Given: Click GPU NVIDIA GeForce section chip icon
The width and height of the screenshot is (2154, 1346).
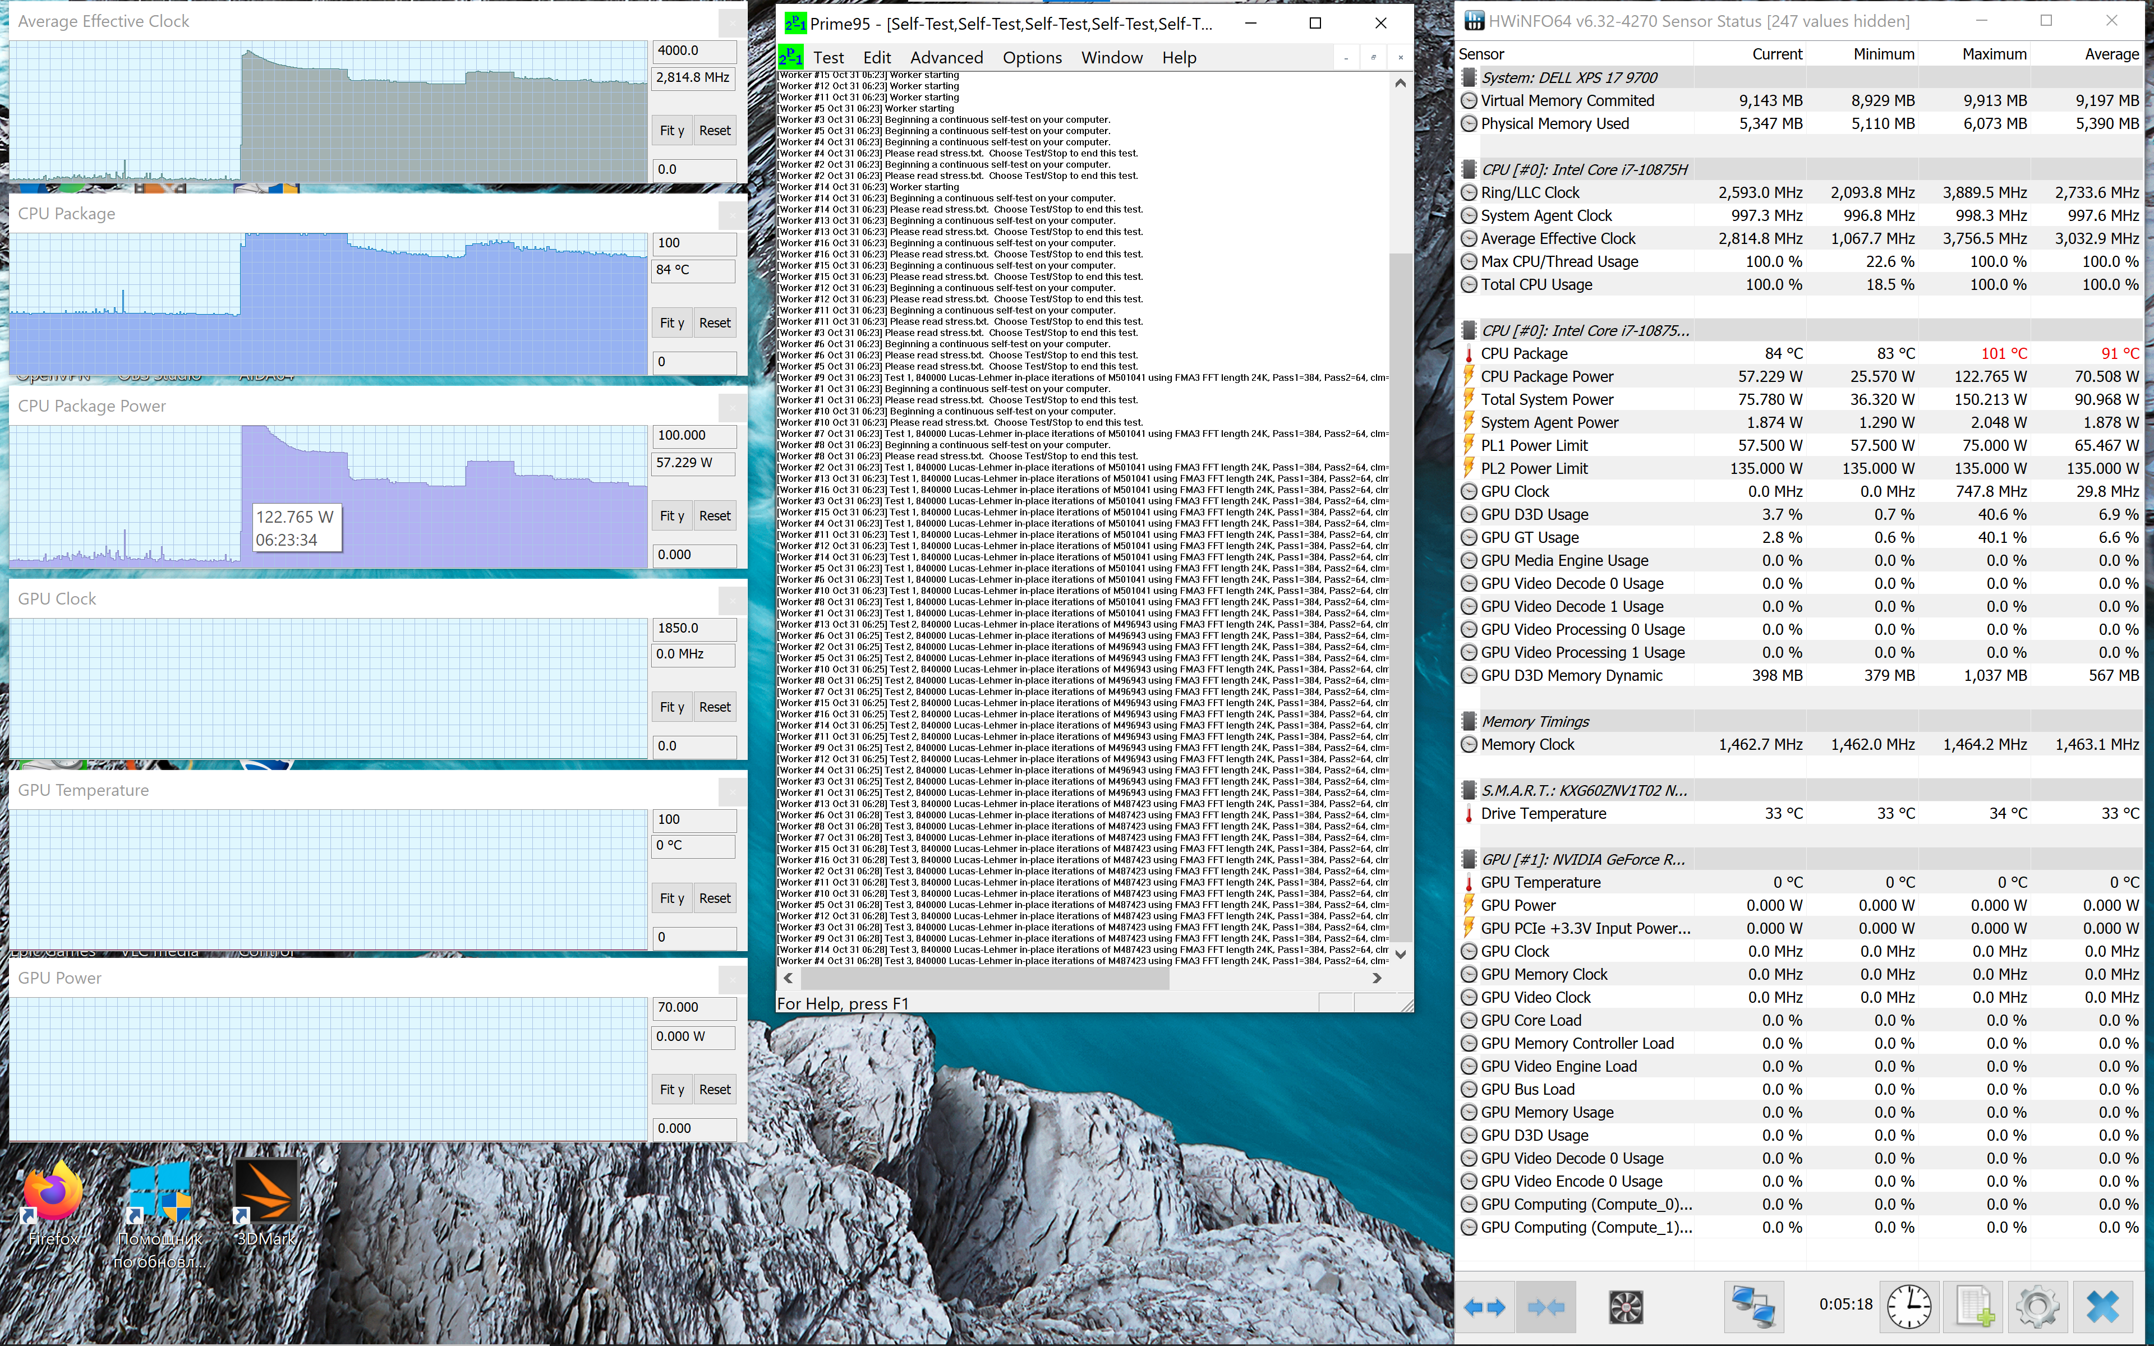Looking at the screenshot, I should coord(1469,859).
